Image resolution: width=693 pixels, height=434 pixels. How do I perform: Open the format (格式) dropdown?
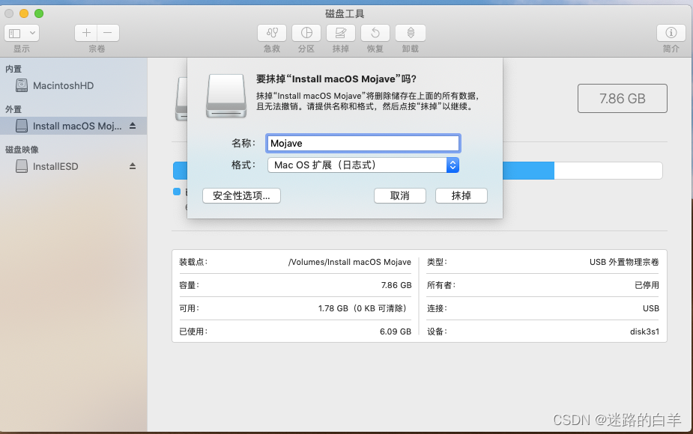click(363, 165)
